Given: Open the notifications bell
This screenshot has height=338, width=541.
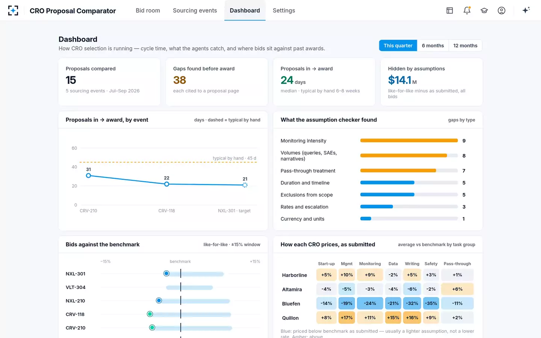Looking at the screenshot, I should click(467, 11).
